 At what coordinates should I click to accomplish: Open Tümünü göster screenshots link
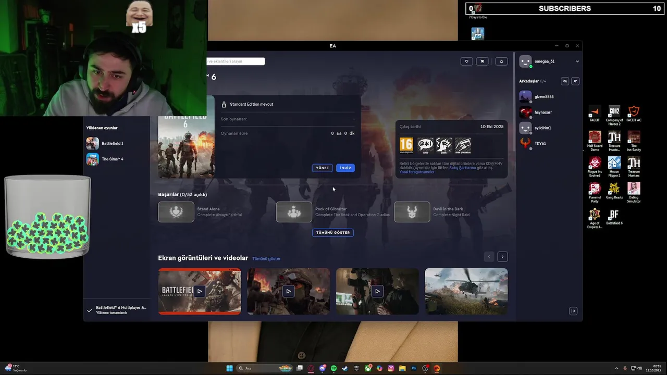pyautogui.click(x=266, y=259)
